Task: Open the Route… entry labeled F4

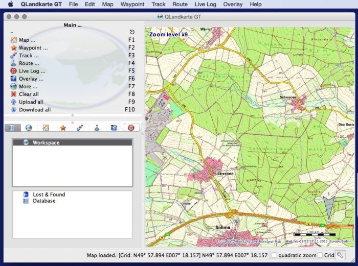Action: pyautogui.click(x=73, y=63)
